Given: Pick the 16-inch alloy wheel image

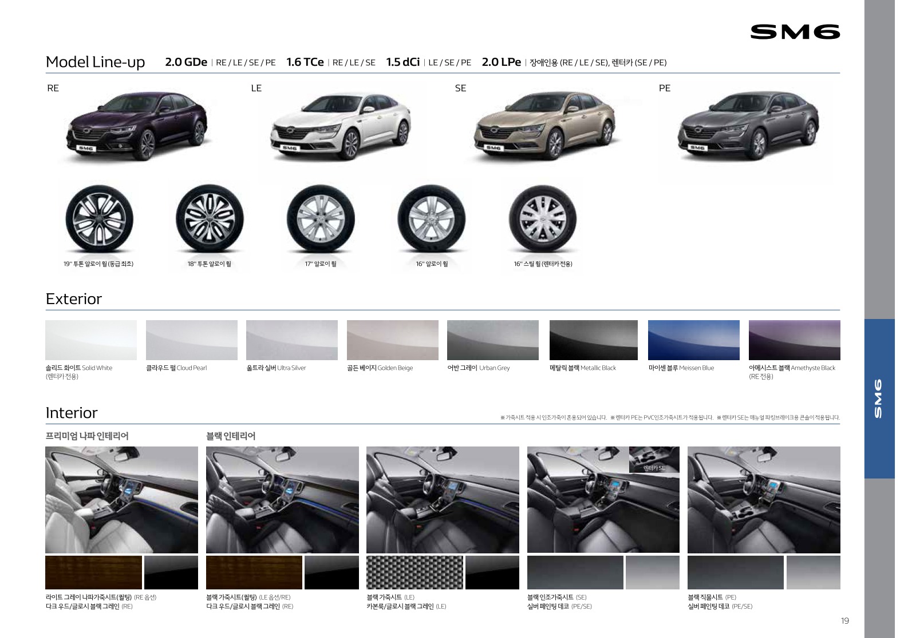Looking at the screenshot, I should (x=432, y=218).
